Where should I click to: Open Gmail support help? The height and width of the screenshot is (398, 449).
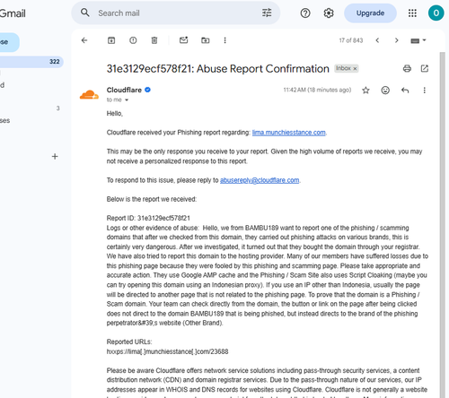[305, 13]
